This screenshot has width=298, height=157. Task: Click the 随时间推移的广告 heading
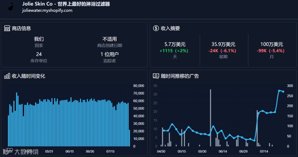[x=180, y=76]
